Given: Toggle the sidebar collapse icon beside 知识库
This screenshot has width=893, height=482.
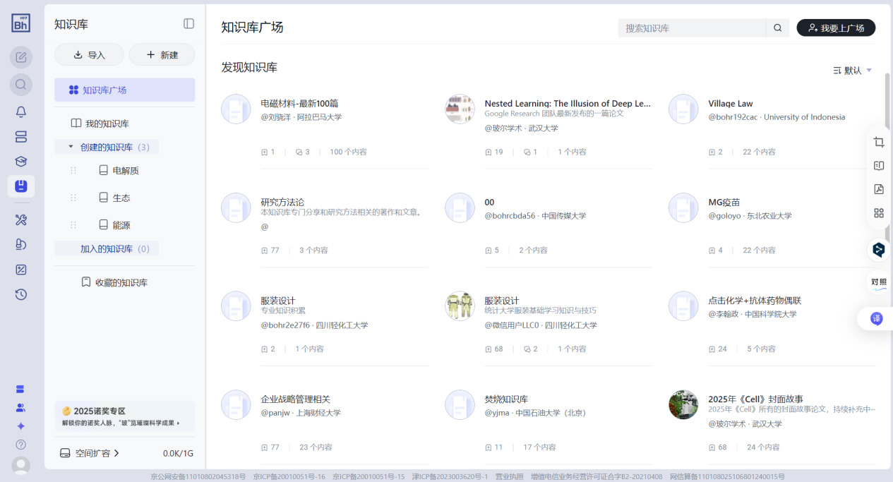Looking at the screenshot, I should pos(188,24).
